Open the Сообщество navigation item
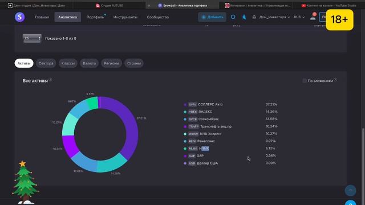The height and width of the screenshot is (205, 365). 157,17
